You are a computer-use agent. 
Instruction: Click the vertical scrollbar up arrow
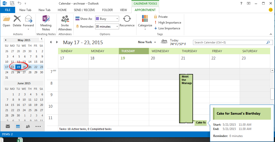pyautogui.click(x=272, y=70)
